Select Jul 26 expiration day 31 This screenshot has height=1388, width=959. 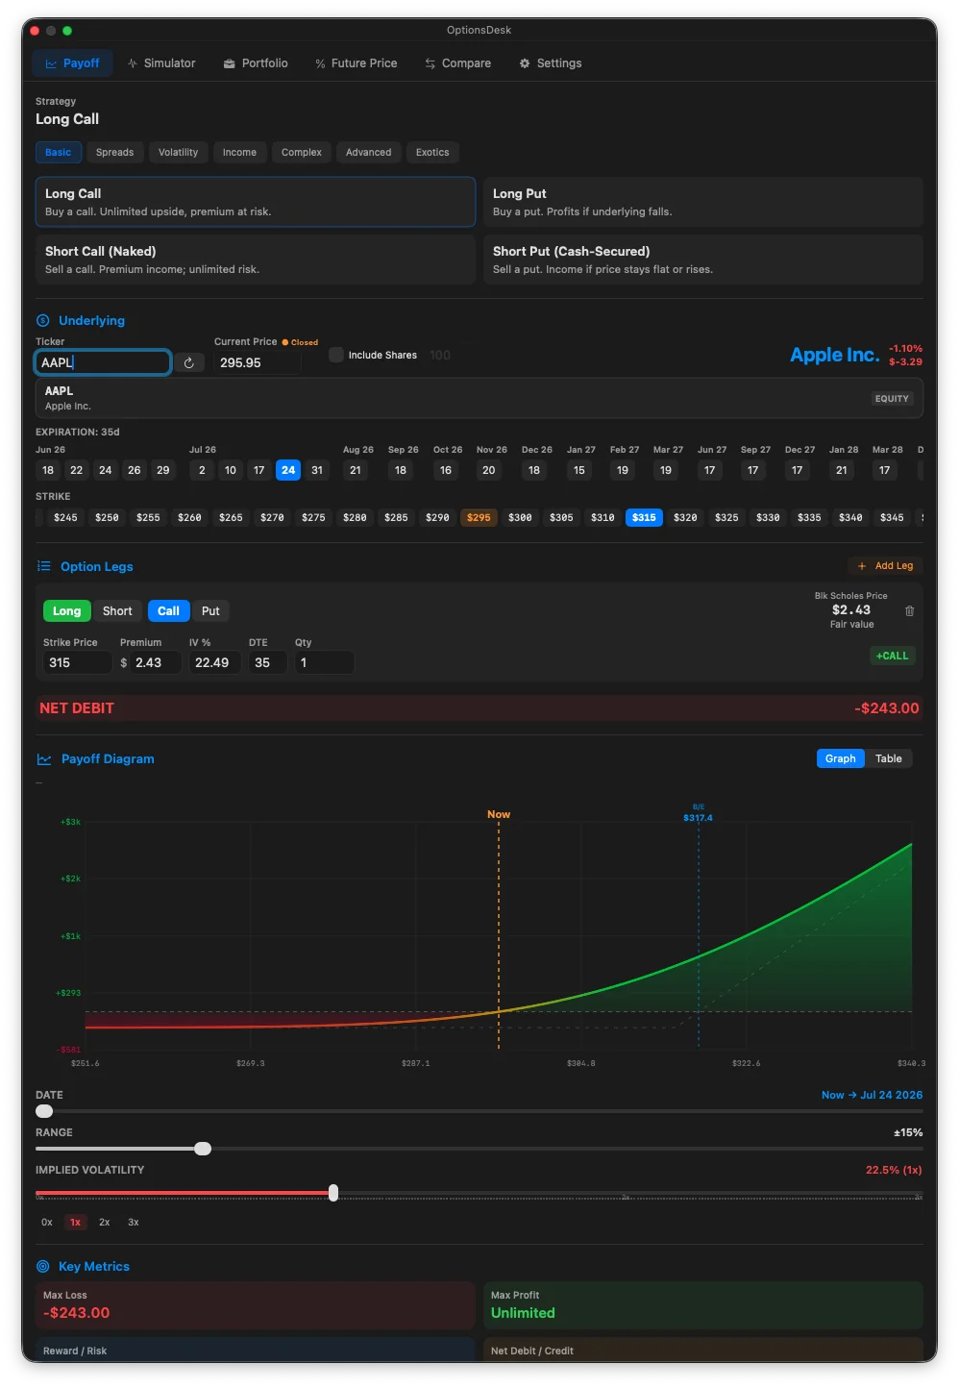tap(317, 470)
